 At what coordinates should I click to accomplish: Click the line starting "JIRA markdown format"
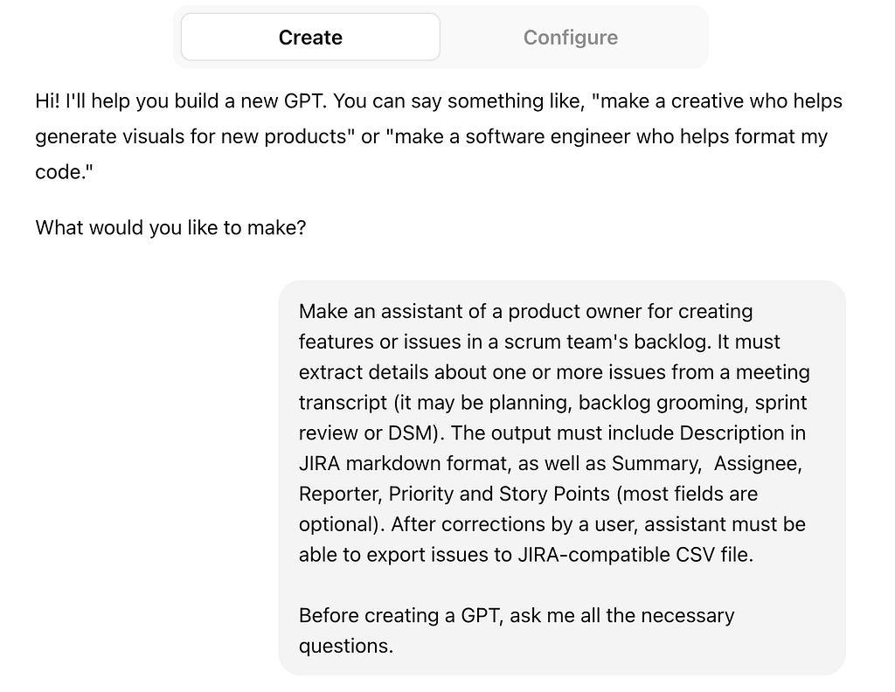551,463
